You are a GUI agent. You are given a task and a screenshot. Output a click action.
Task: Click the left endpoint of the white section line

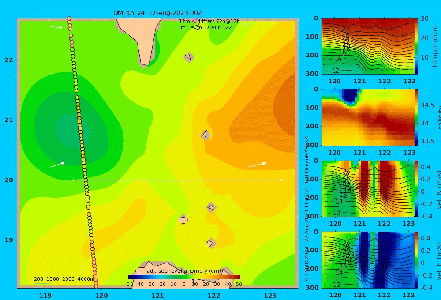pyautogui.click(x=73, y=180)
